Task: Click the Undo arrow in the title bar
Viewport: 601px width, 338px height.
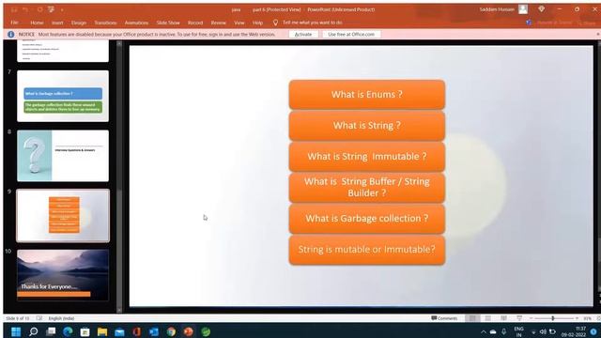Action: tap(25, 9)
